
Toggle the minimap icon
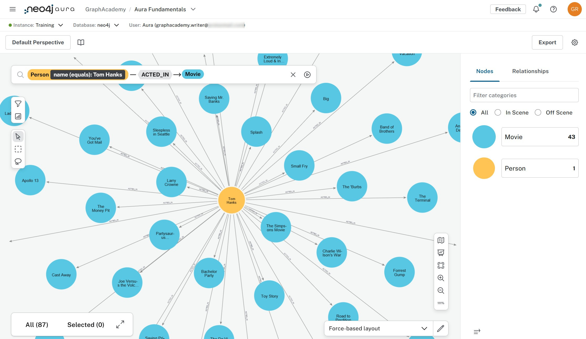441,240
